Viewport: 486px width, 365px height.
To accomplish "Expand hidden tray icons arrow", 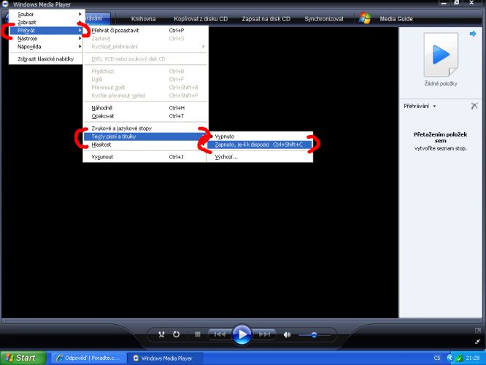I will pyautogui.click(x=450, y=358).
